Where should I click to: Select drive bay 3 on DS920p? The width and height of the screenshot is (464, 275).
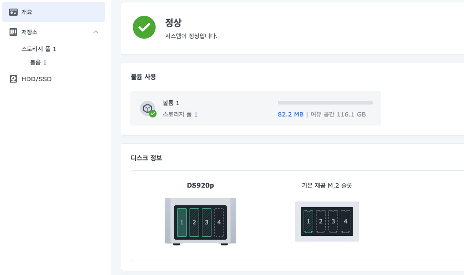207,222
